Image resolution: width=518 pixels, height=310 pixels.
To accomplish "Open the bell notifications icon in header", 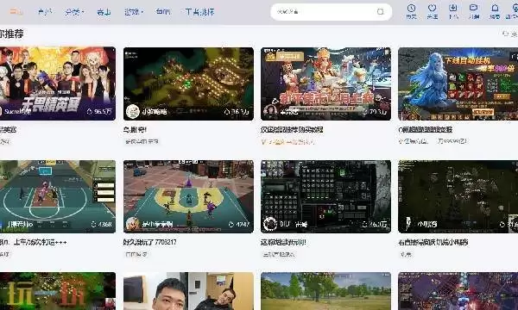I will coord(495,9).
